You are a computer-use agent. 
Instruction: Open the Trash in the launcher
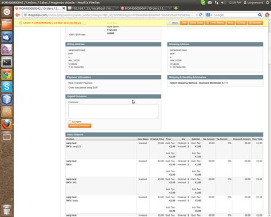point(7,210)
